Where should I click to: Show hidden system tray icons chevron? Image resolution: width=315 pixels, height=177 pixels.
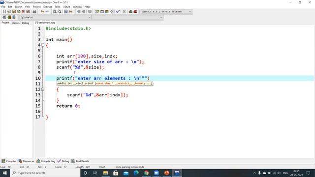coord(254,173)
